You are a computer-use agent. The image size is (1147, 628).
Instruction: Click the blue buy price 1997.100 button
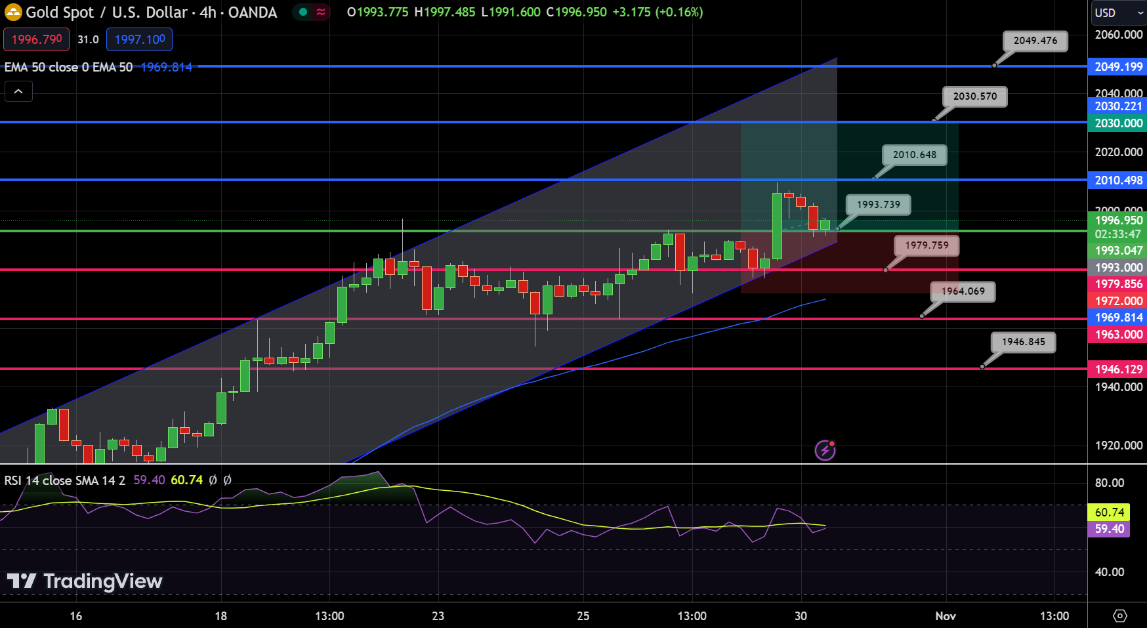tap(140, 39)
